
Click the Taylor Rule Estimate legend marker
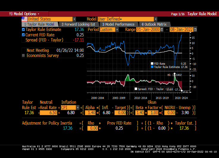152,67
